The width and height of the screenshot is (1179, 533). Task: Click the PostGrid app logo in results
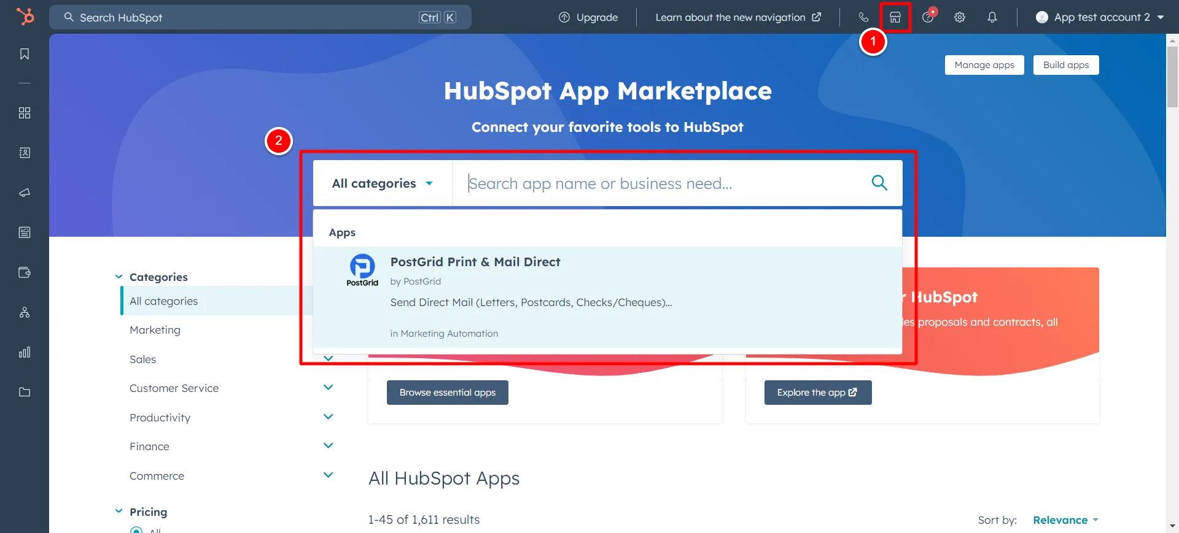(362, 270)
